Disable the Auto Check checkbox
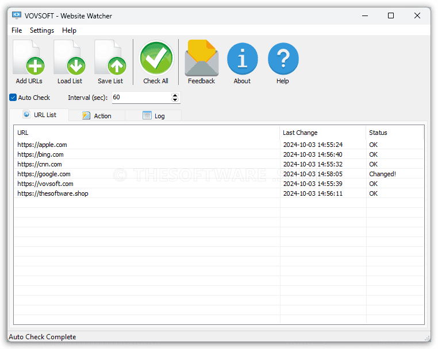Screen dimensions: 438x349 13,98
